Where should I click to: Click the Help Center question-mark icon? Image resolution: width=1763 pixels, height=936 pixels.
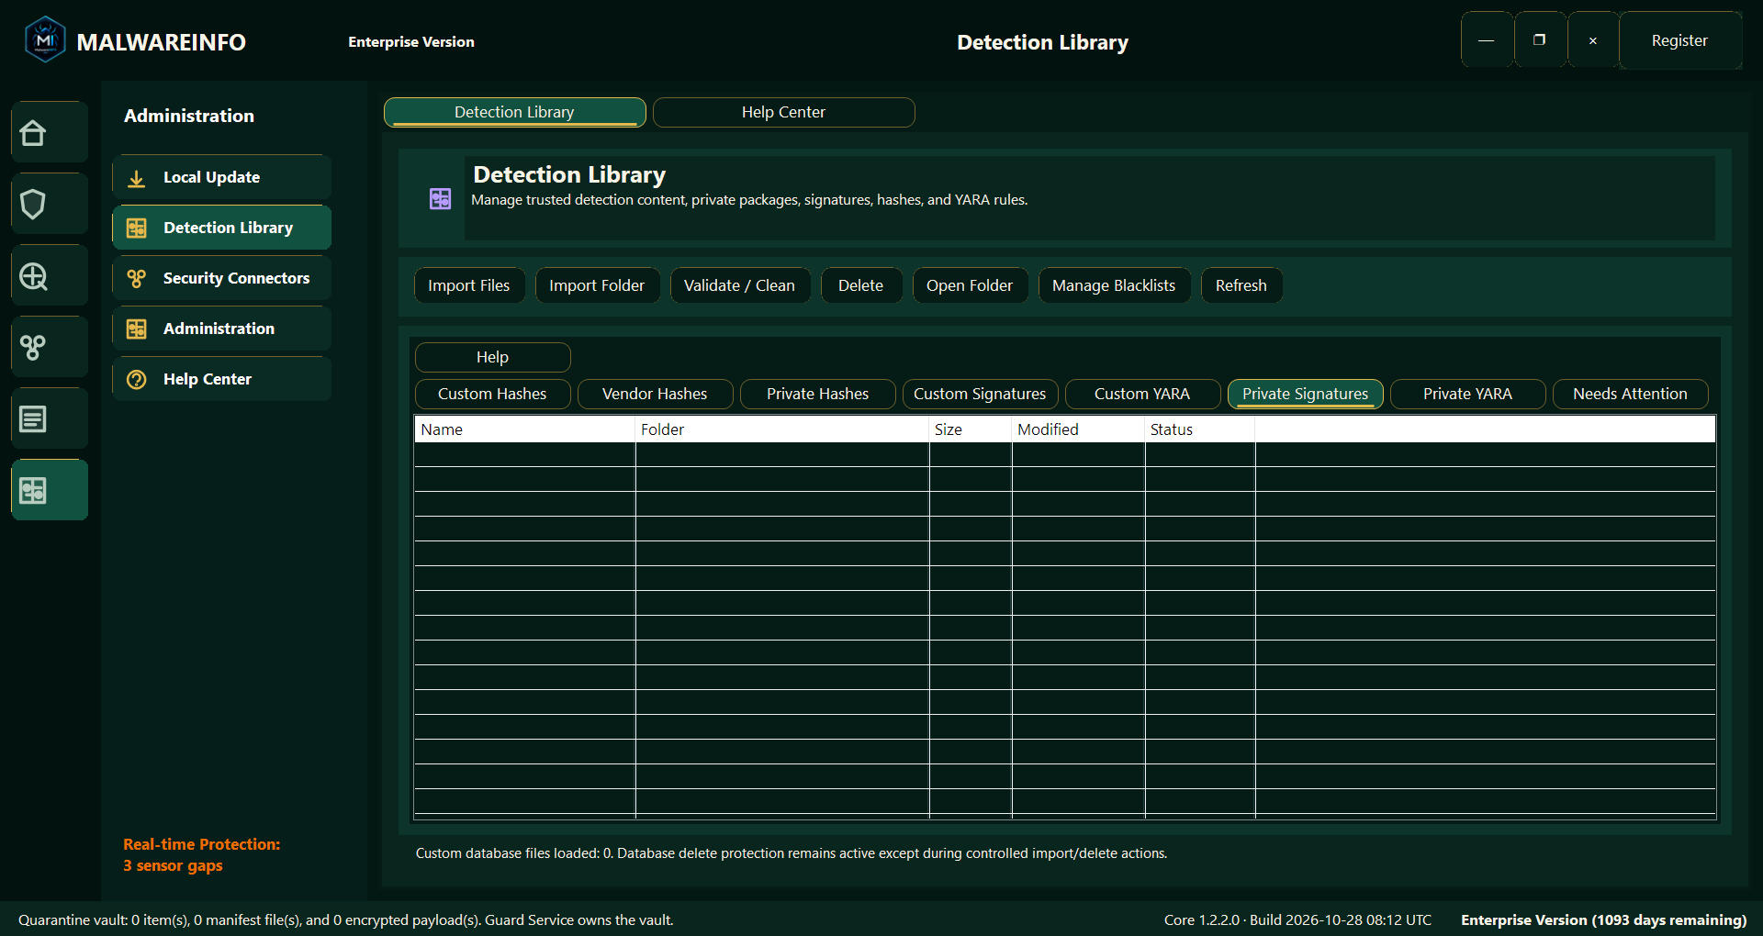coord(137,380)
